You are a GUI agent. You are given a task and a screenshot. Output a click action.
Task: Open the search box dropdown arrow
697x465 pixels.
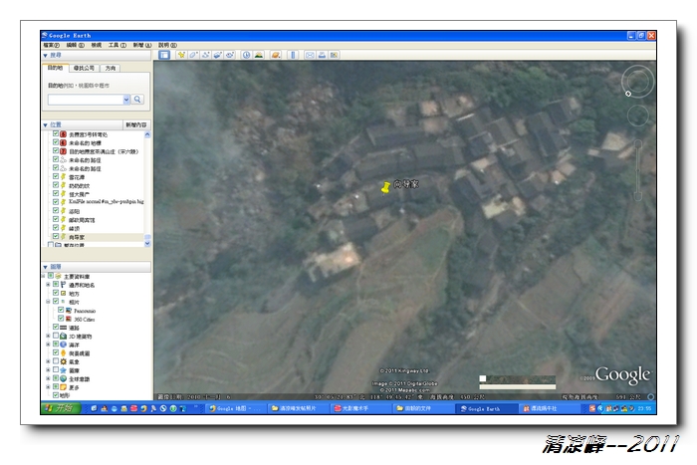tap(126, 100)
